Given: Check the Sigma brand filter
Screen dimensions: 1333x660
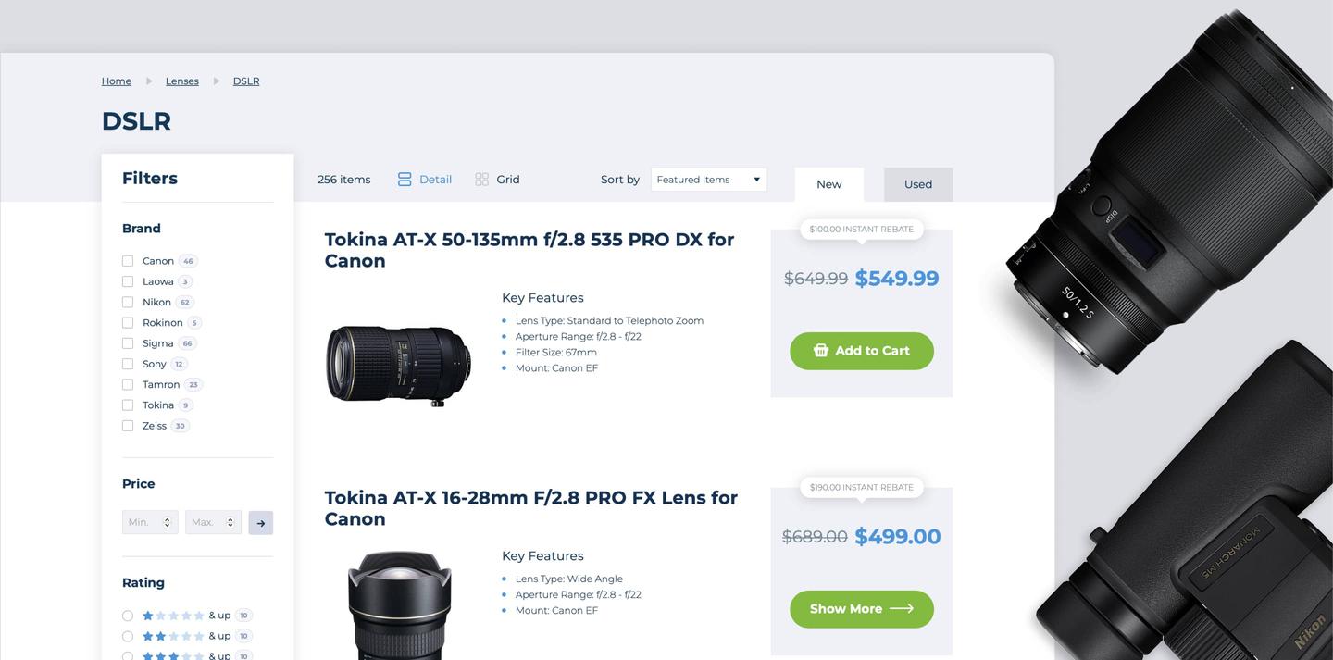Looking at the screenshot, I should [128, 343].
